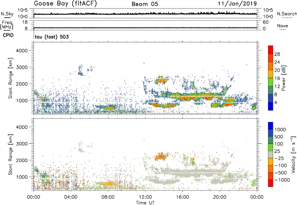Click the '28' power colorbar value
297x205 pixels.
[277, 54]
